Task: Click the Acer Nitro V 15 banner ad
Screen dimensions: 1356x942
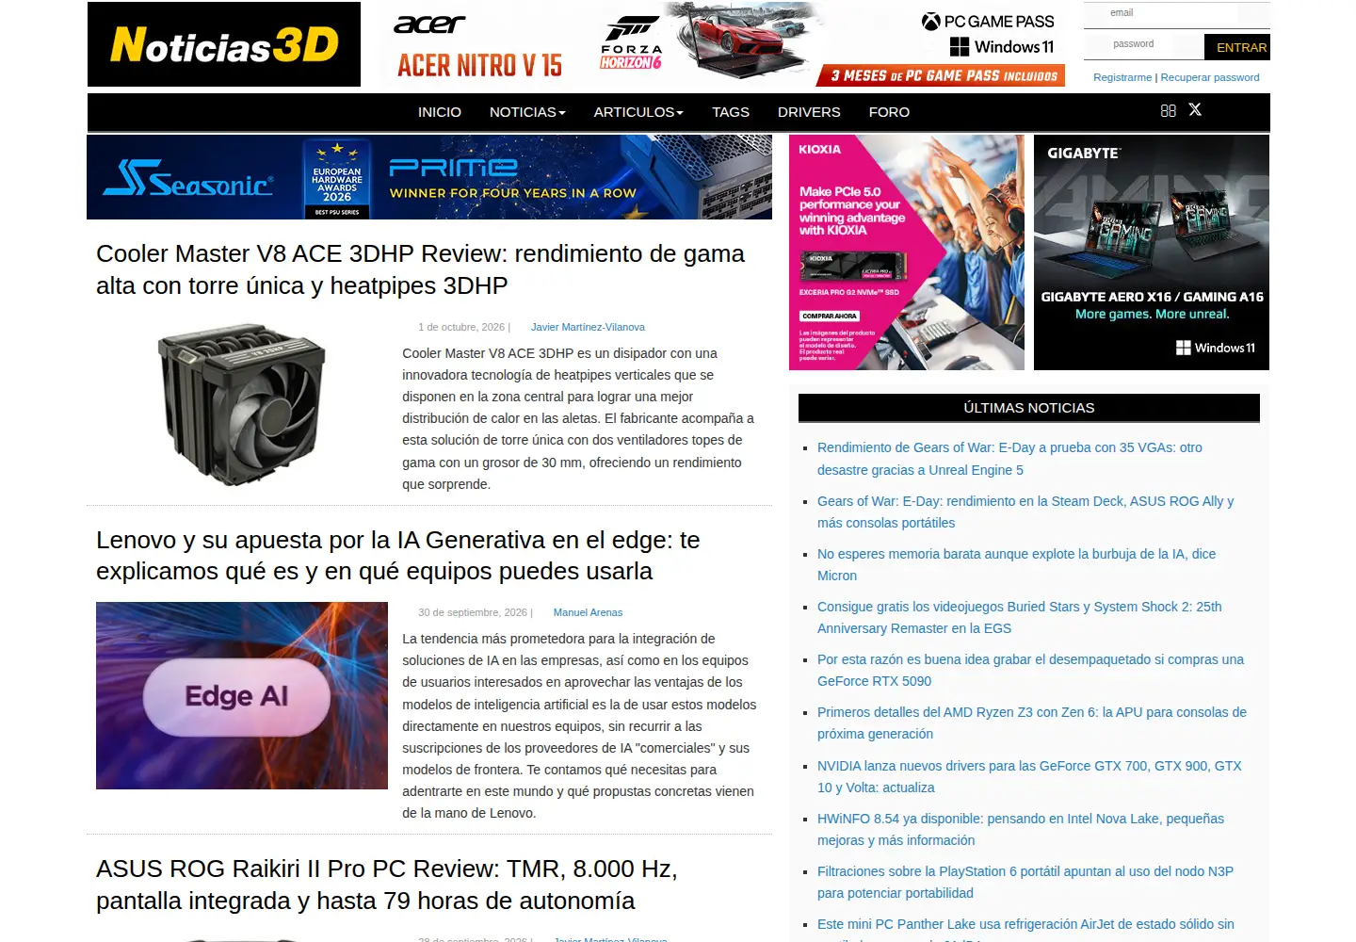Action: pyautogui.click(x=722, y=44)
